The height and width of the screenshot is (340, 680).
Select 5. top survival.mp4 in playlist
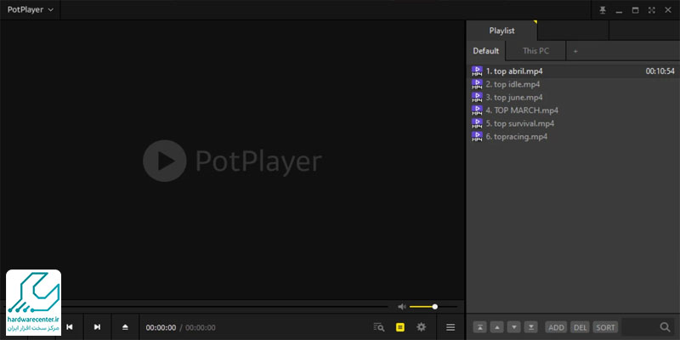[573, 123]
